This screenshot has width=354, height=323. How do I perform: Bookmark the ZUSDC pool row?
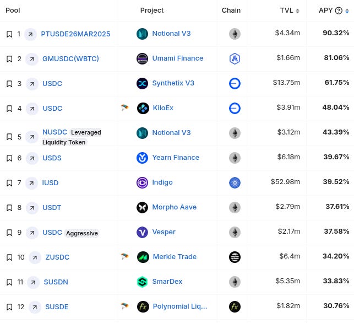(x=9, y=257)
